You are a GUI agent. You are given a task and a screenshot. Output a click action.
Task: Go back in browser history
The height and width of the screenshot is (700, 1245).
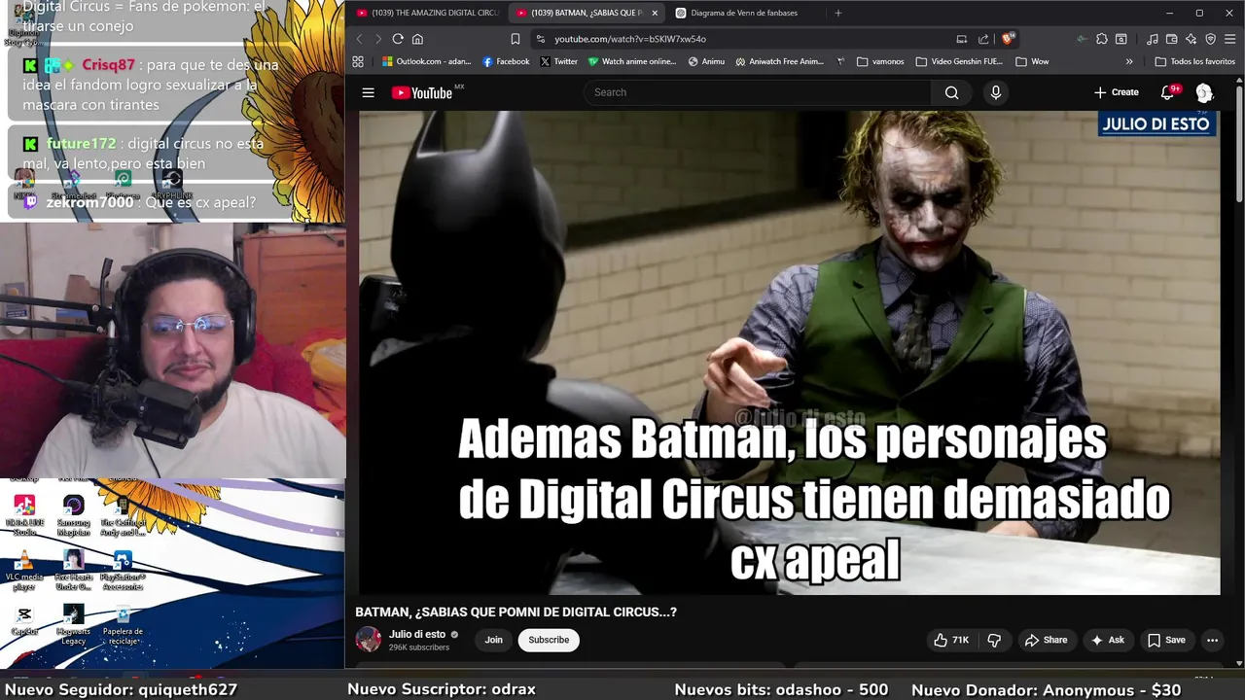point(359,39)
